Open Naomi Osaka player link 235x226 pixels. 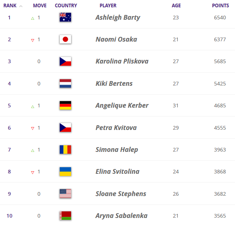coord(116,39)
